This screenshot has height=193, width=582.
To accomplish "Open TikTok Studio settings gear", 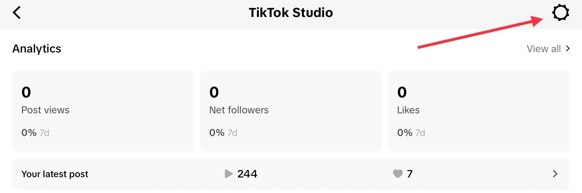I will pyautogui.click(x=560, y=13).
